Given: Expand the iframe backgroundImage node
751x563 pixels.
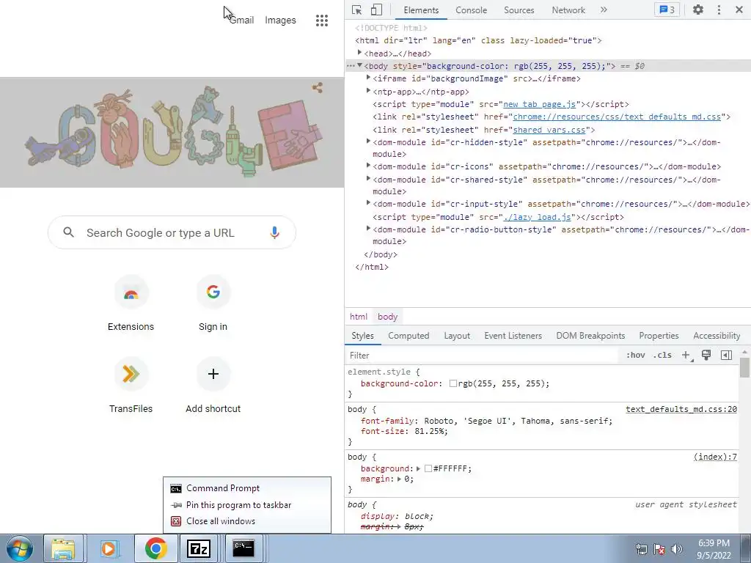Looking at the screenshot, I should (x=368, y=78).
